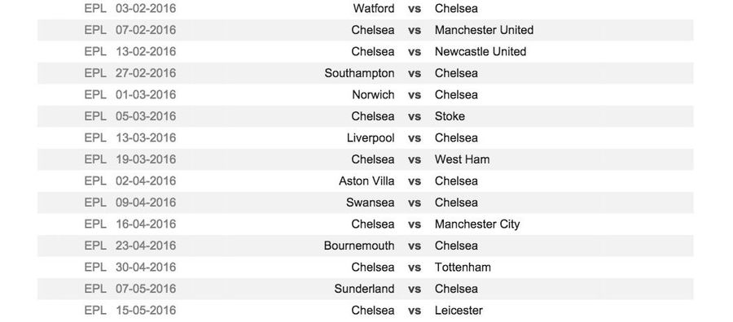Click the Bournemouth team name
This screenshot has height=322, width=733.
359,246
